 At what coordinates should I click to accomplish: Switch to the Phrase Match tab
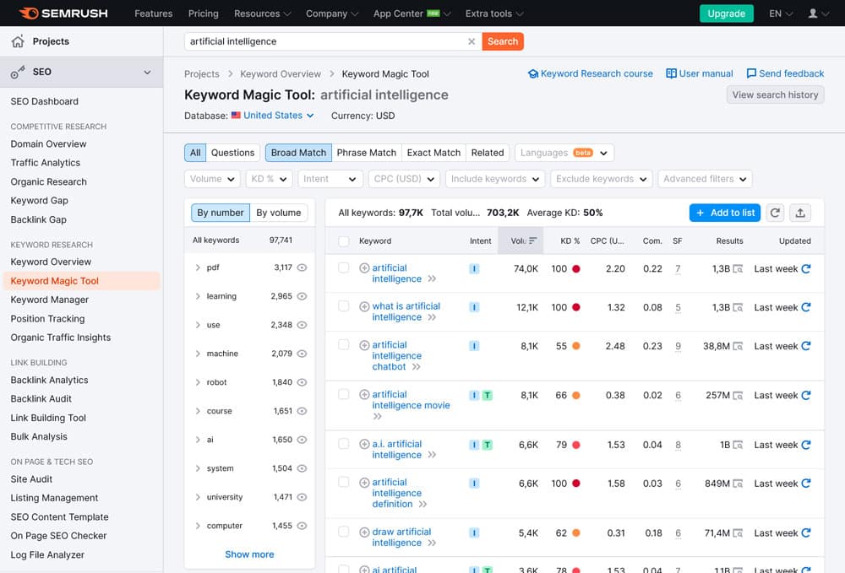[x=366, y=153]
